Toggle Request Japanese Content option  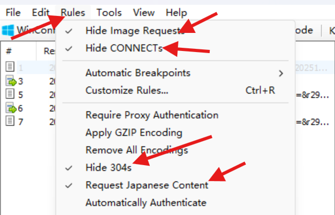(147, 185)
